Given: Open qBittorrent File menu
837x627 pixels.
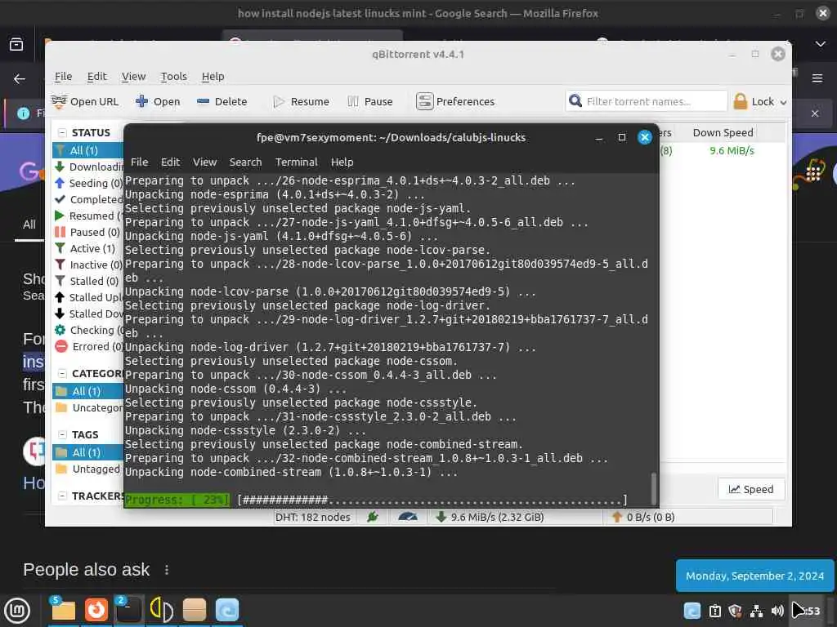Looking at the screenshot, I should pos(63,76).
